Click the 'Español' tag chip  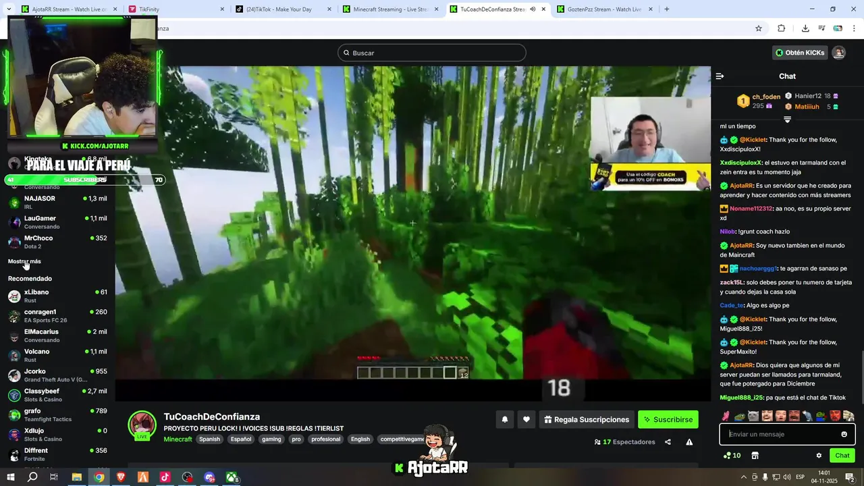(241, 439)
